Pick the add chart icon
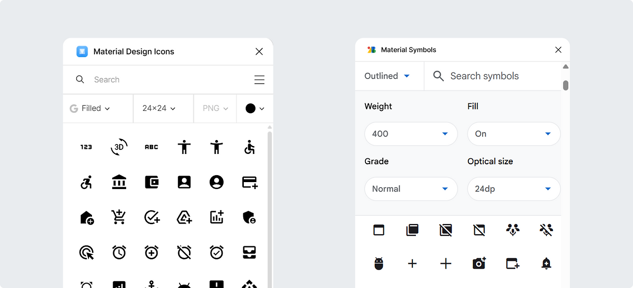This screenshot has height=288, width=633. click(x=217, y=217)
